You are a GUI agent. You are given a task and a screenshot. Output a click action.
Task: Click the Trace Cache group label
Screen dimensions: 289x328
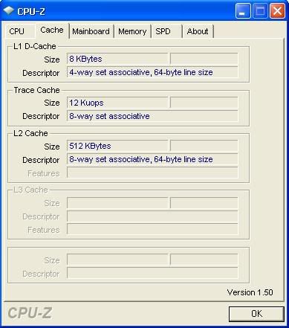pyautogui.click(x=36, y=90)
